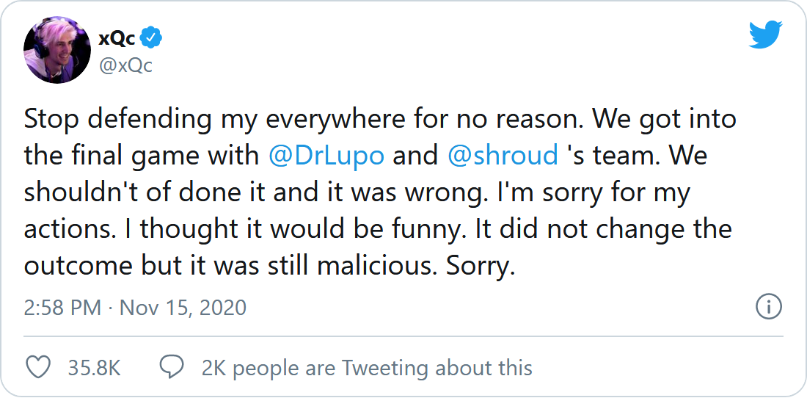Click the final word "Sorry." in tweet
807x398 pixels.
tap(481, 265)
